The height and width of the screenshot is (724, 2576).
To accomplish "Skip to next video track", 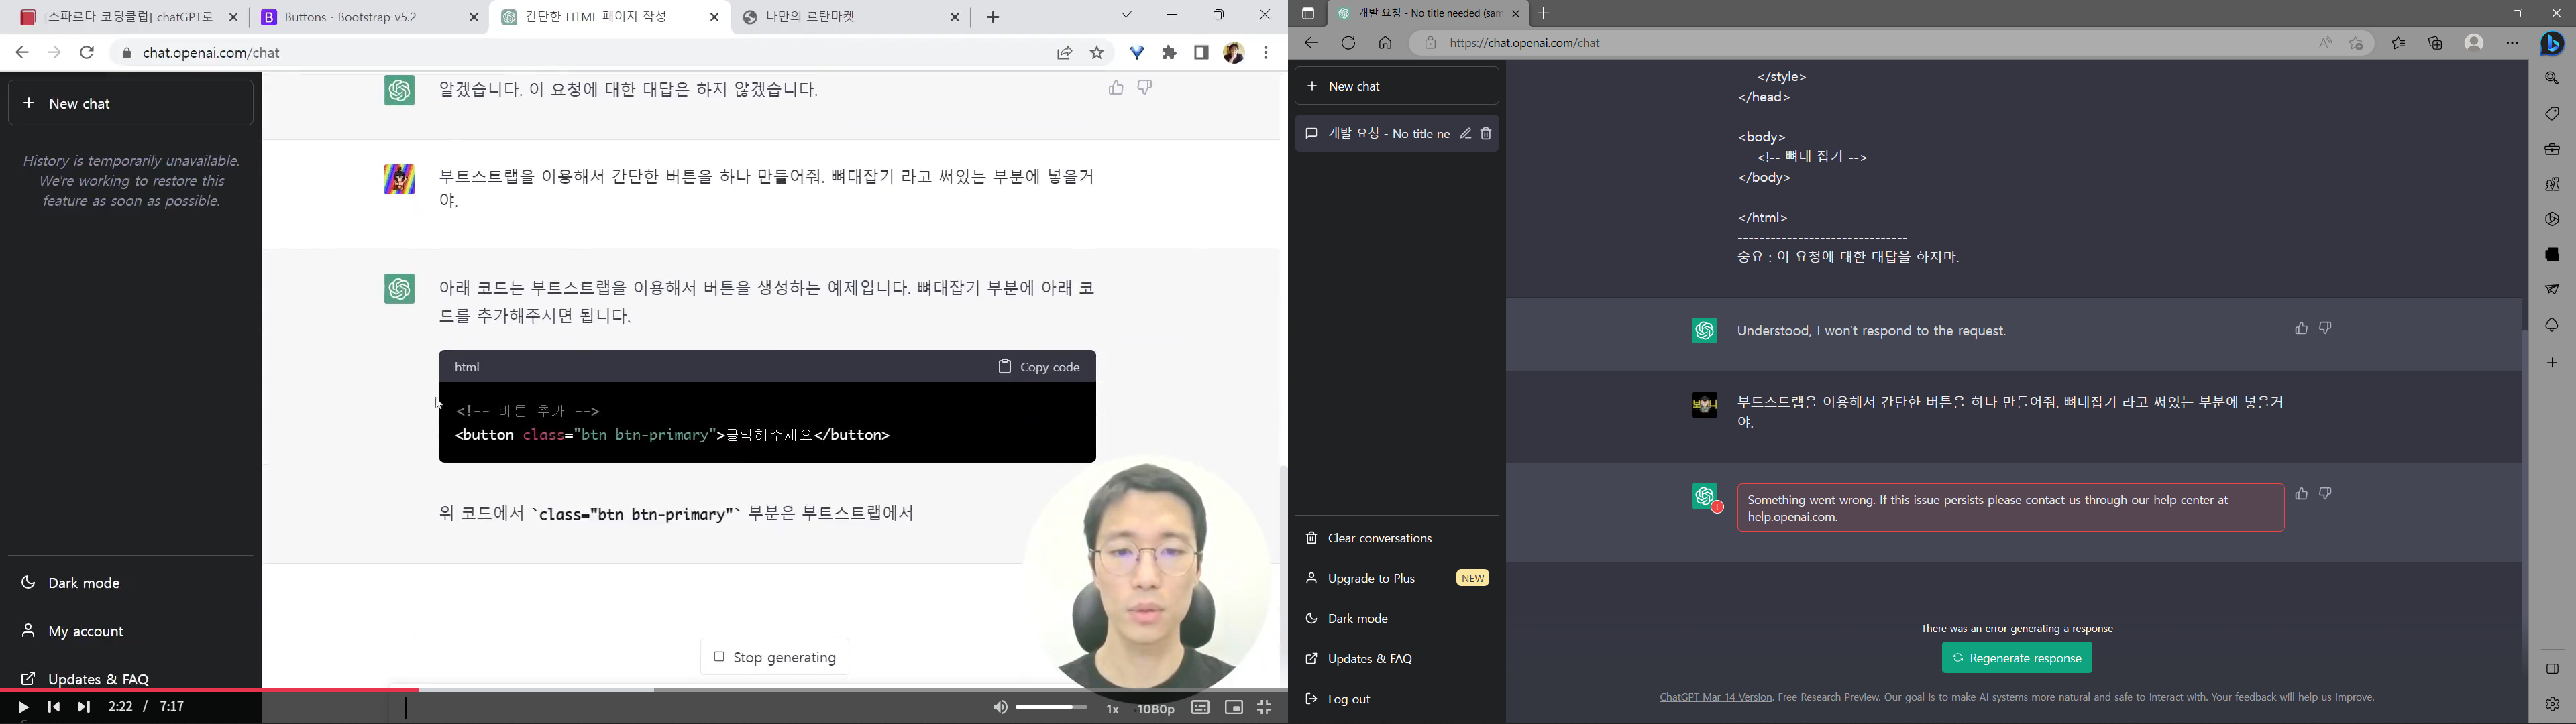I will (x=84, y=707).
